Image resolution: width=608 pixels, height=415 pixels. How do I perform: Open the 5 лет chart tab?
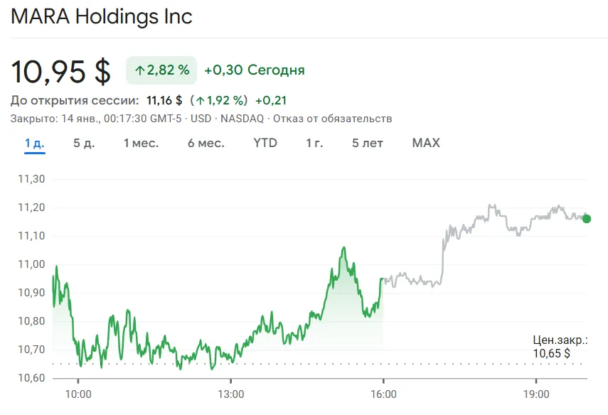click(x=367, y=143)
